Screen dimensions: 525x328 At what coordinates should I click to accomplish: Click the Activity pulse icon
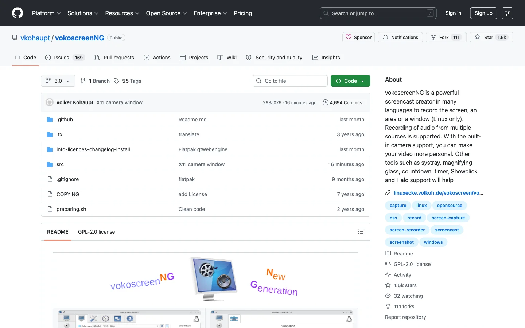(388, 275)
